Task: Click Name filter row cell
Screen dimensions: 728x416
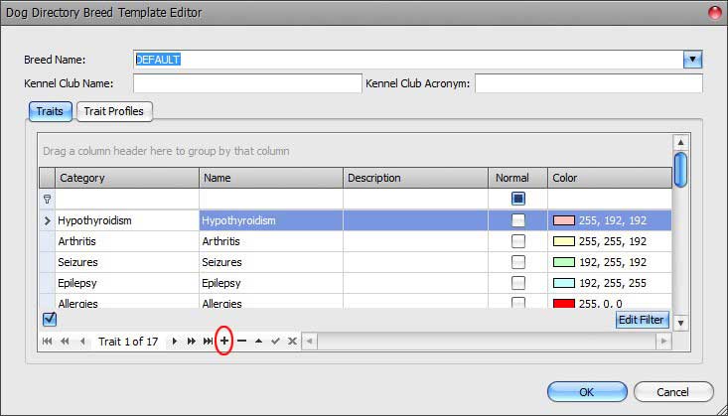Action: (271, 199)
